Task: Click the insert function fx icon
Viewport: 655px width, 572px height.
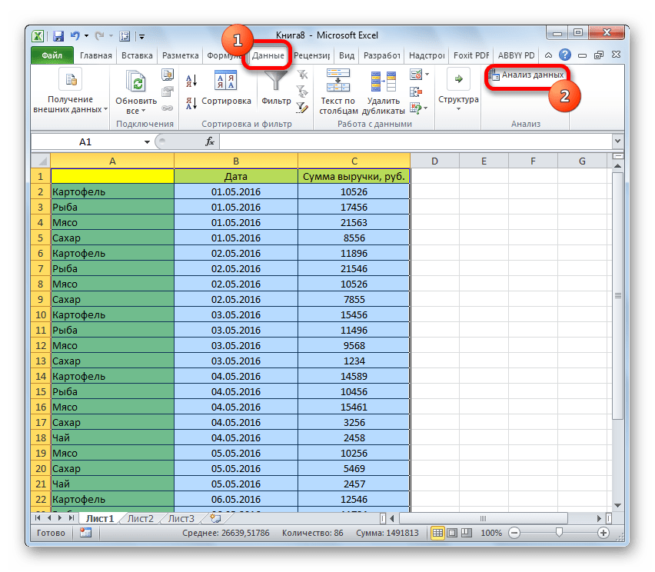Action: tap(209, 141)
